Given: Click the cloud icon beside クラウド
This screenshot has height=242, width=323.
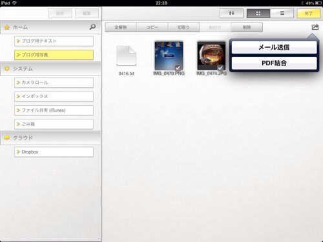Looking at the screenshot, I should click(x=7, y=137).
